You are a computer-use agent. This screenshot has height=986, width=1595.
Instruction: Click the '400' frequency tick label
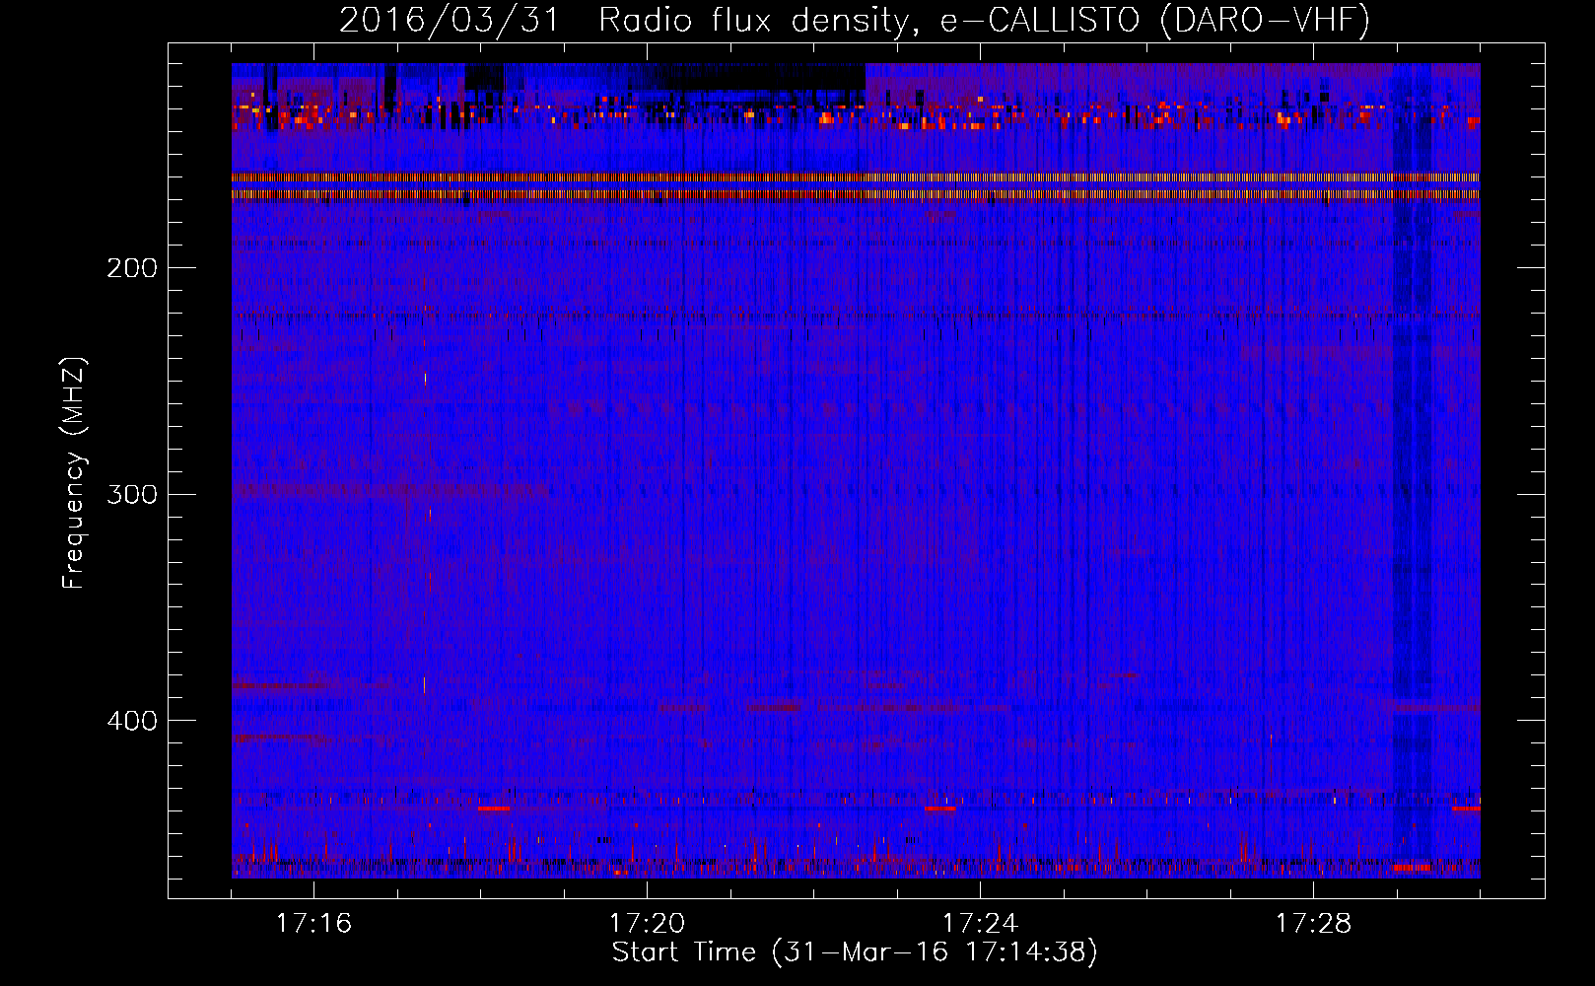tap(132, 721)
